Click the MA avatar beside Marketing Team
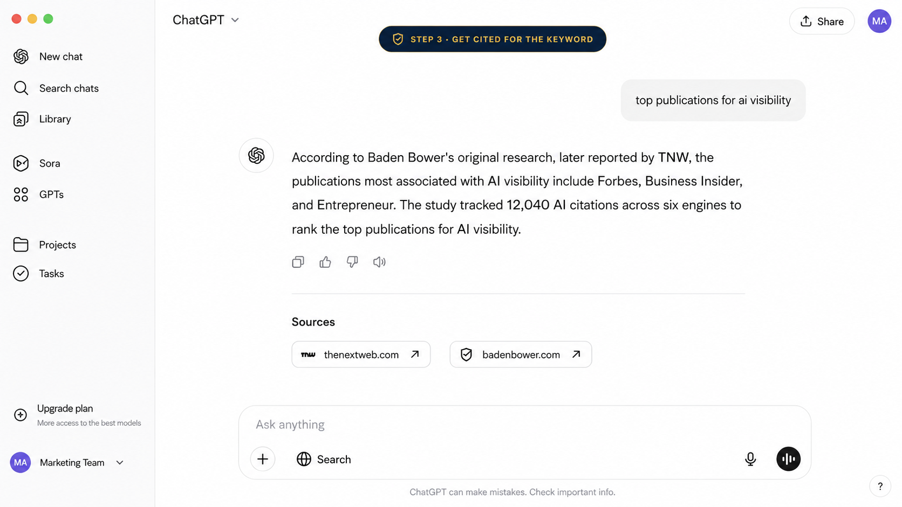Screen dimensions: 902x507 20,462
